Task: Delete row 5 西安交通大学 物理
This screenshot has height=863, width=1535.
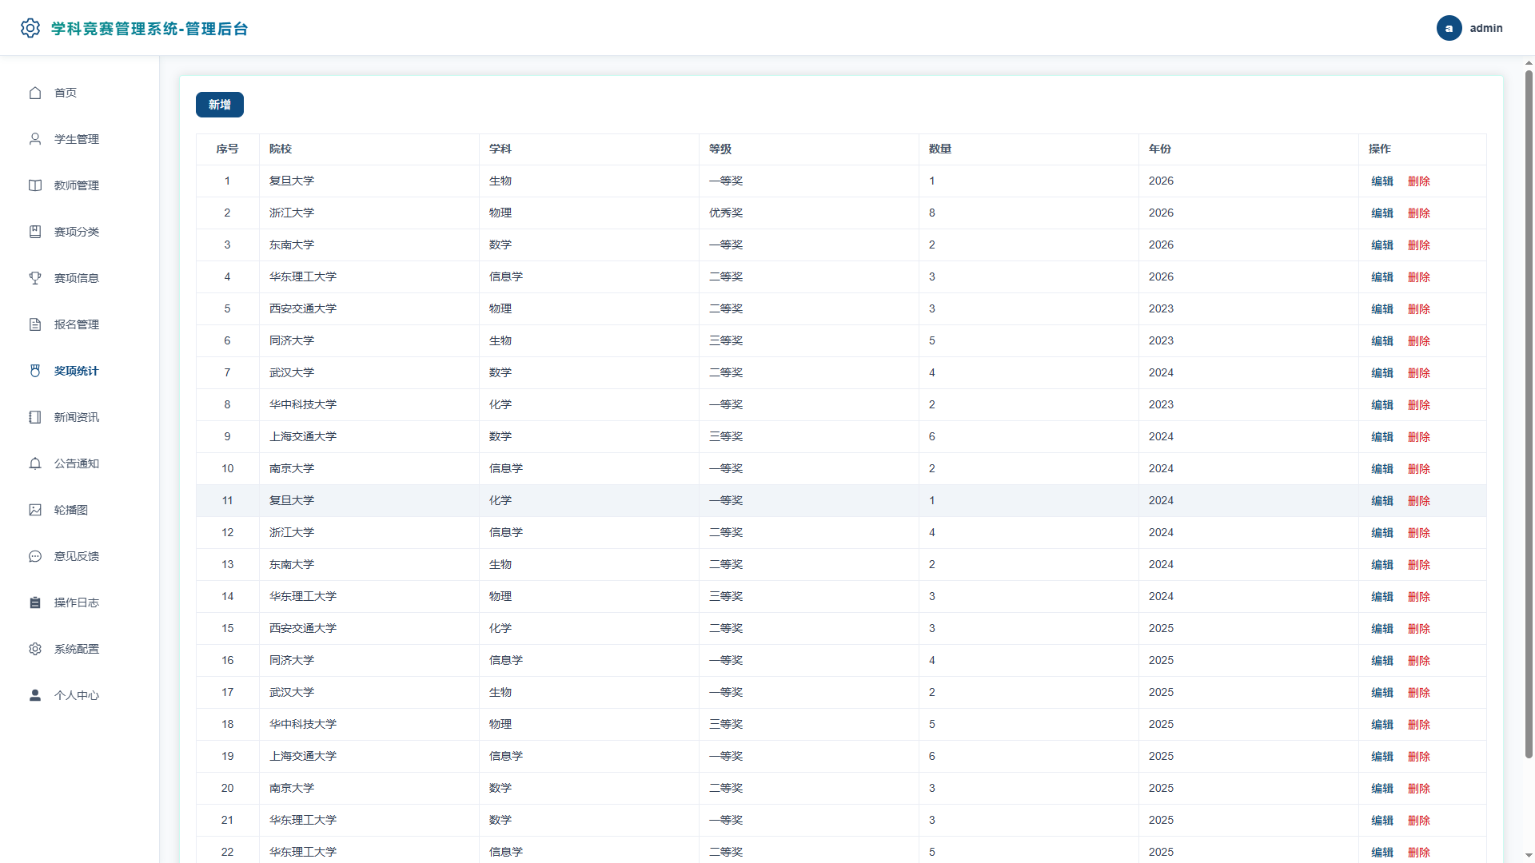Action: coord(1419,309)
